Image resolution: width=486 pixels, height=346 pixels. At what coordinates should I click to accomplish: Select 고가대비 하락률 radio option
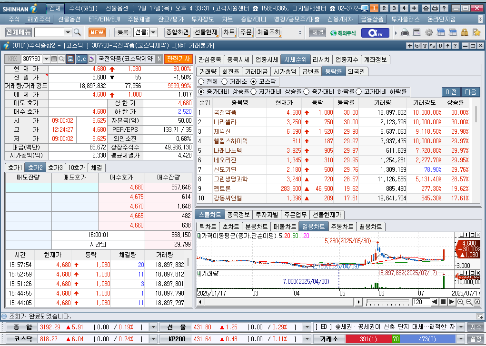359,92
